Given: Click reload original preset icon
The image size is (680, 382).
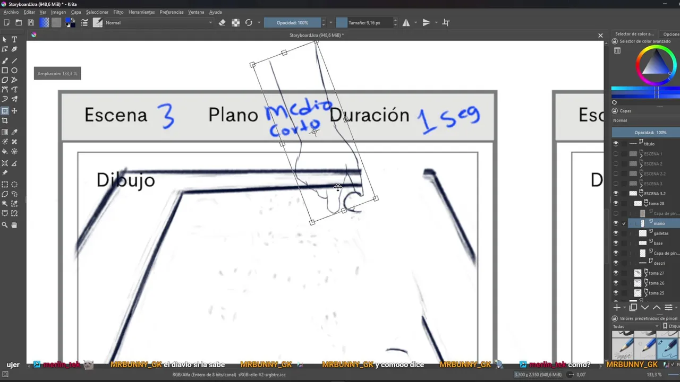Looking at the screenshot, I should [249, 23].
